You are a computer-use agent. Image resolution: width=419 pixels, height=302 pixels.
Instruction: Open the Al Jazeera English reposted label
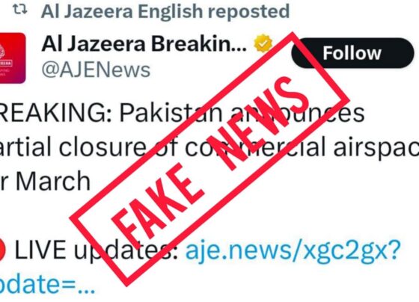click(165, 11)
